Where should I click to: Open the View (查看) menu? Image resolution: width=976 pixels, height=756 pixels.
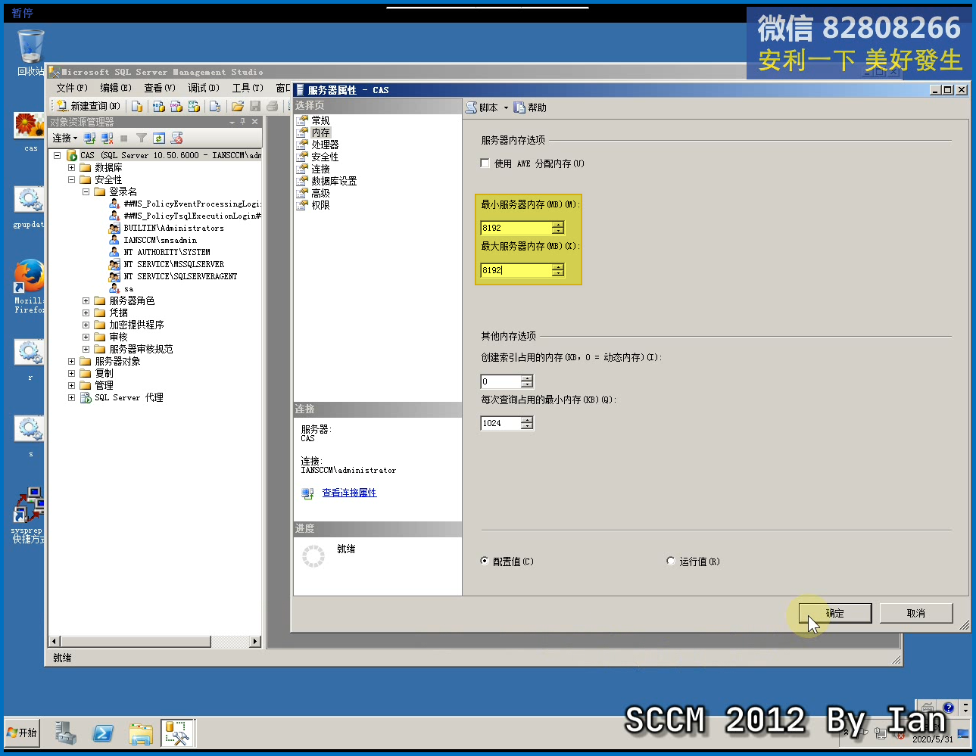pos(160,88)
